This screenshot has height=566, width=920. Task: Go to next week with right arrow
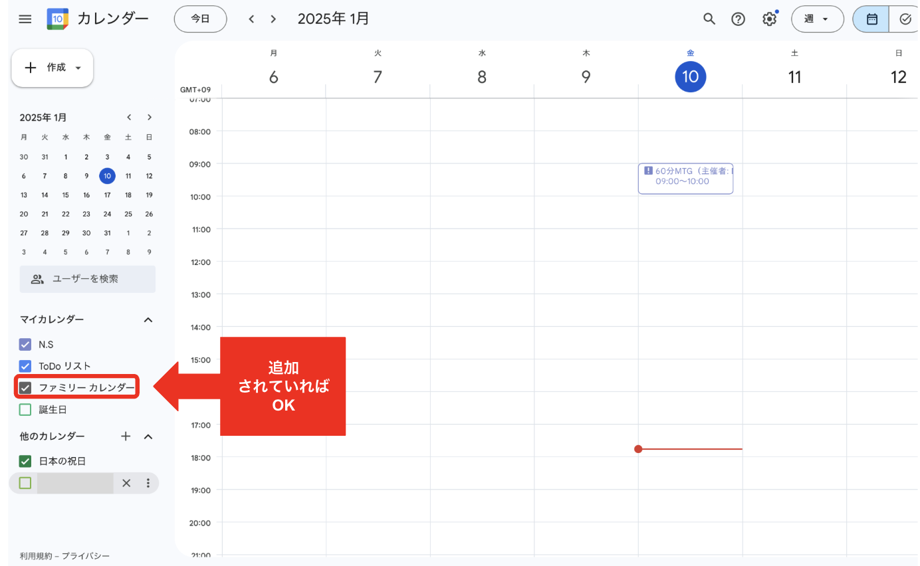click(x=273, y=19)
